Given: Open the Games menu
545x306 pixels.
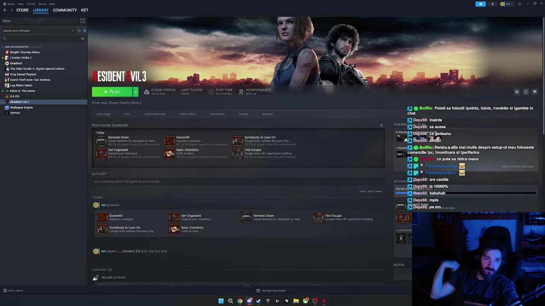Looking at the screenshot, I should [42, 4].
